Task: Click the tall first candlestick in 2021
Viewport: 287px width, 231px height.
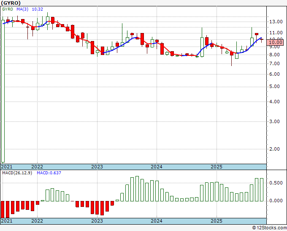Action: pyautogui.click(x=3, y=91)
